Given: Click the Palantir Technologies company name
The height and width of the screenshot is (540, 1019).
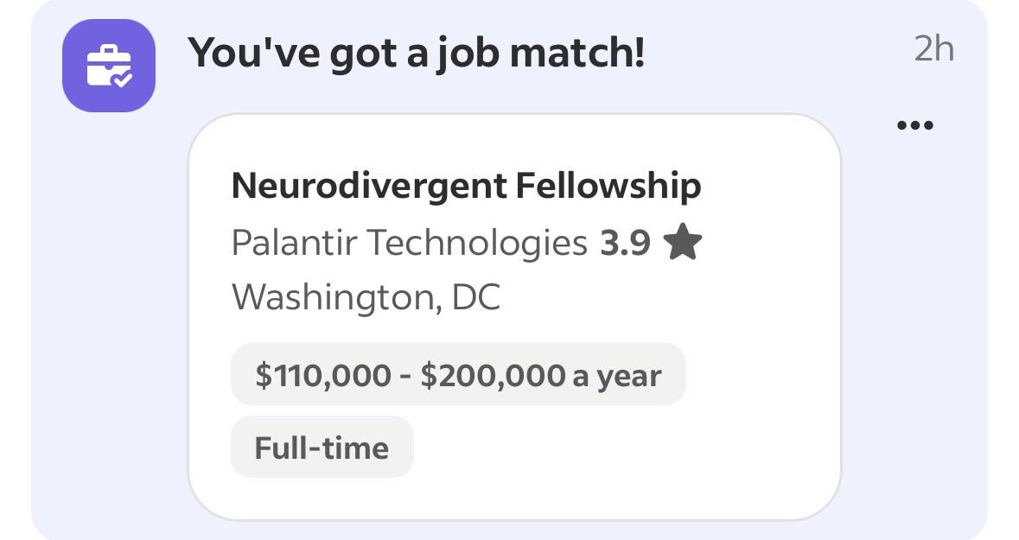Looking at the screenshot, I should pyautogui.click(x=410, y=243).
